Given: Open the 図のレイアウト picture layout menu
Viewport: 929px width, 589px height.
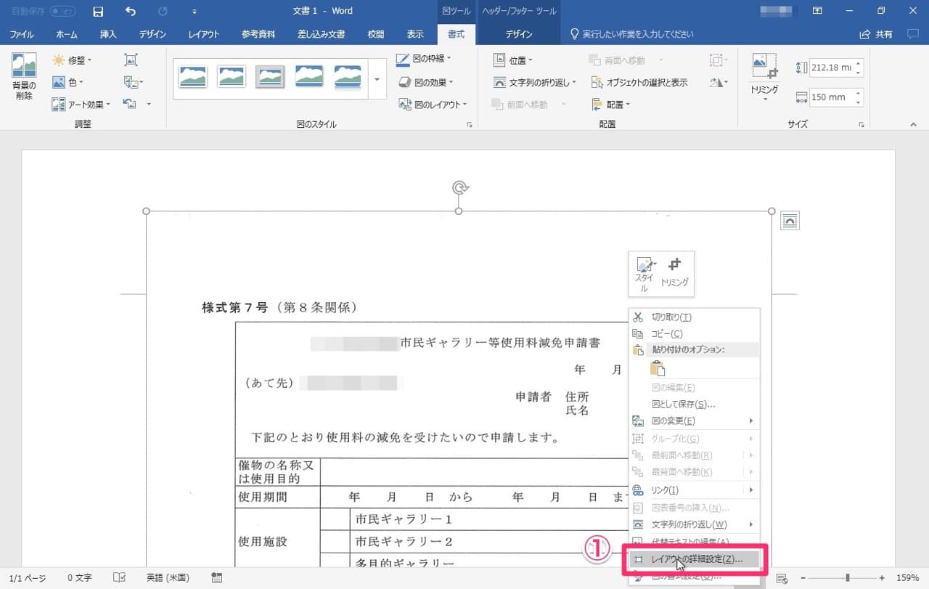Looking at the screenshot, I should [433, 105].
